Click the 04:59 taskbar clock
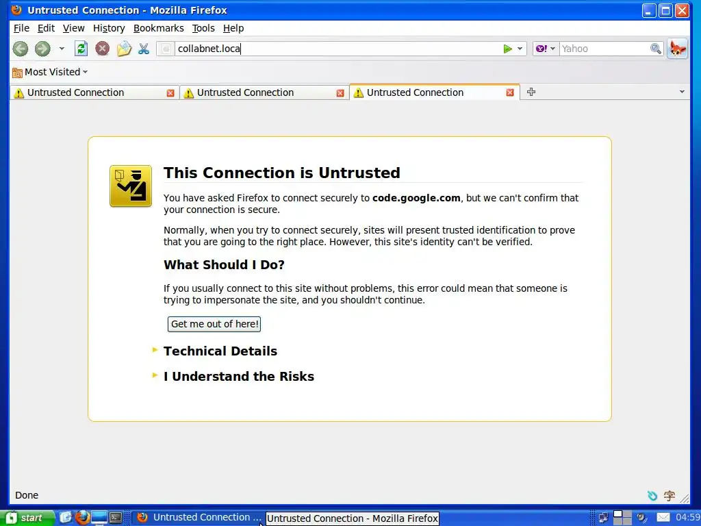 tap(687, 518)
